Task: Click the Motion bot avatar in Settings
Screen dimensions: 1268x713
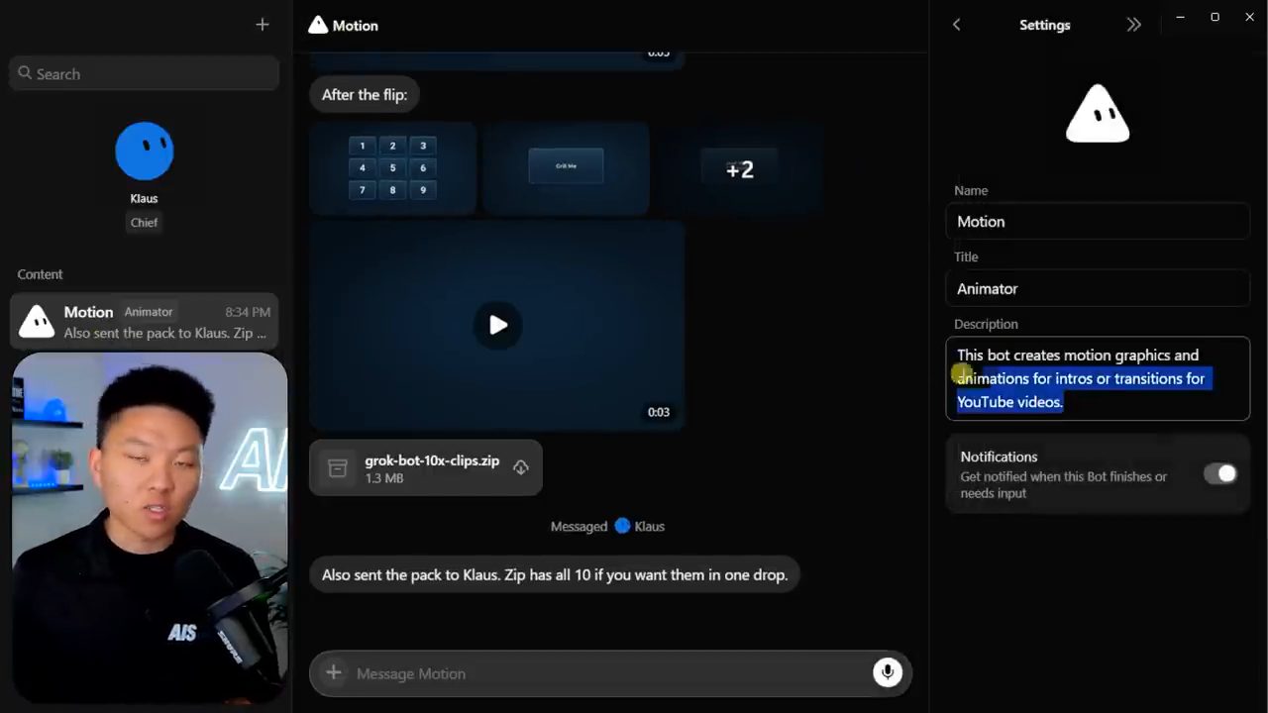Action: tap(1098, 114)
